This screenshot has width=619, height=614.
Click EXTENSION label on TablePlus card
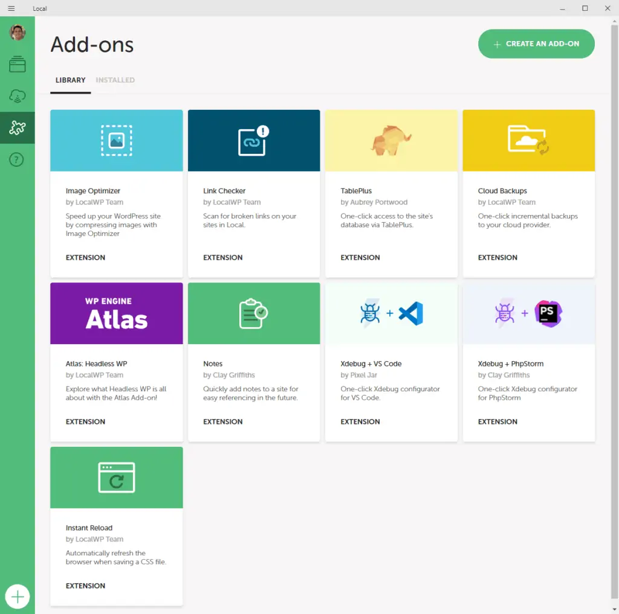(360, 258)
